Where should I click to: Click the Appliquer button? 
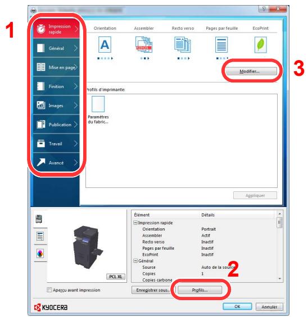point(255,195)
